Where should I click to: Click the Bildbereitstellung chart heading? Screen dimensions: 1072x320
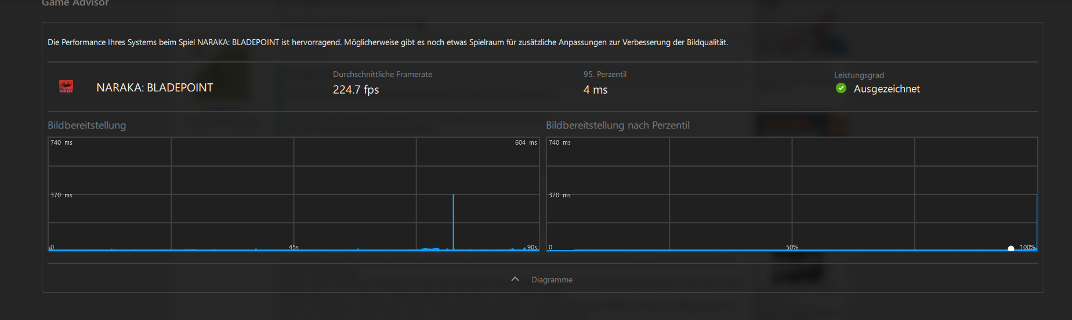coord(87,125)
